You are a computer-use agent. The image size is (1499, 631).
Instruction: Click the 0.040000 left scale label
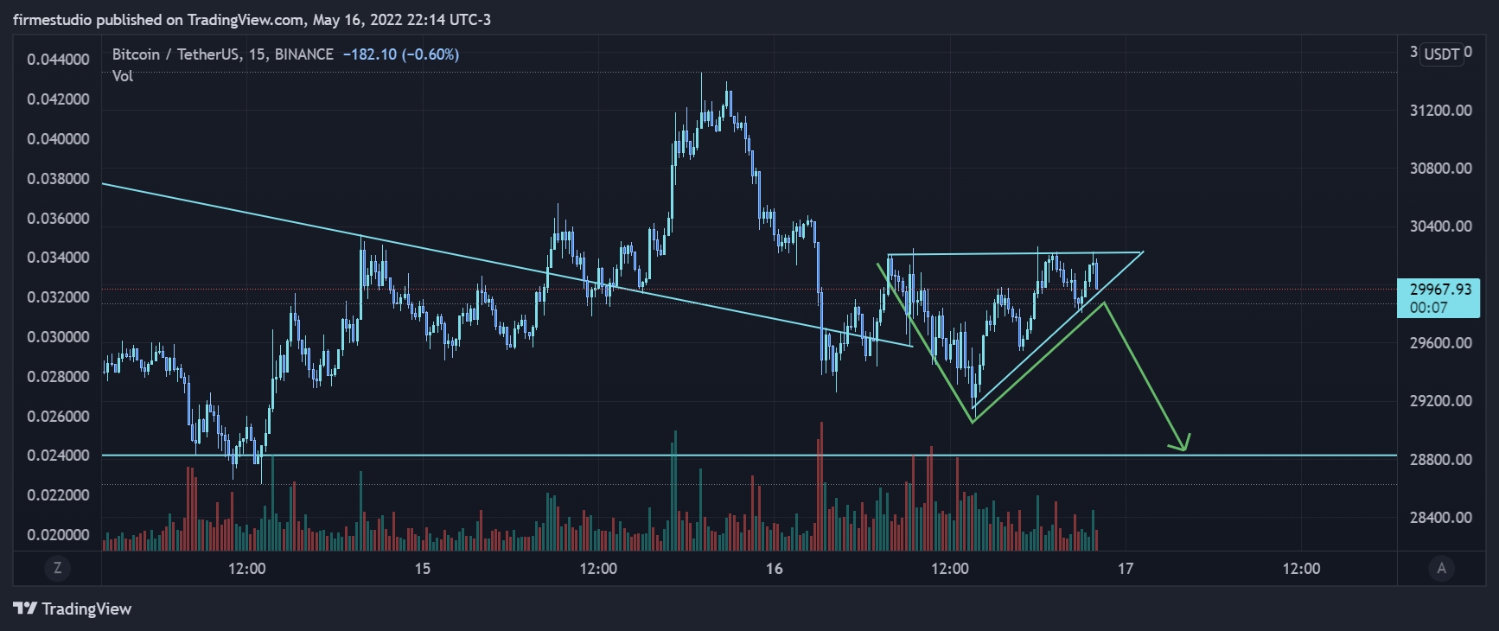pyautogui.click(x=58, y=139)
